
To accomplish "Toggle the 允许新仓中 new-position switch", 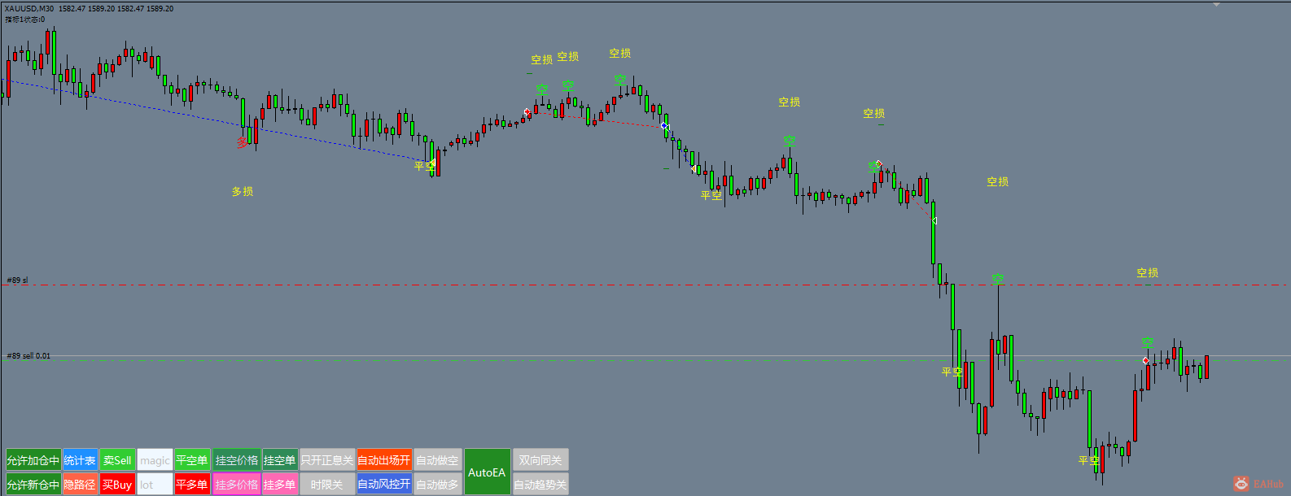I will 33,485.
